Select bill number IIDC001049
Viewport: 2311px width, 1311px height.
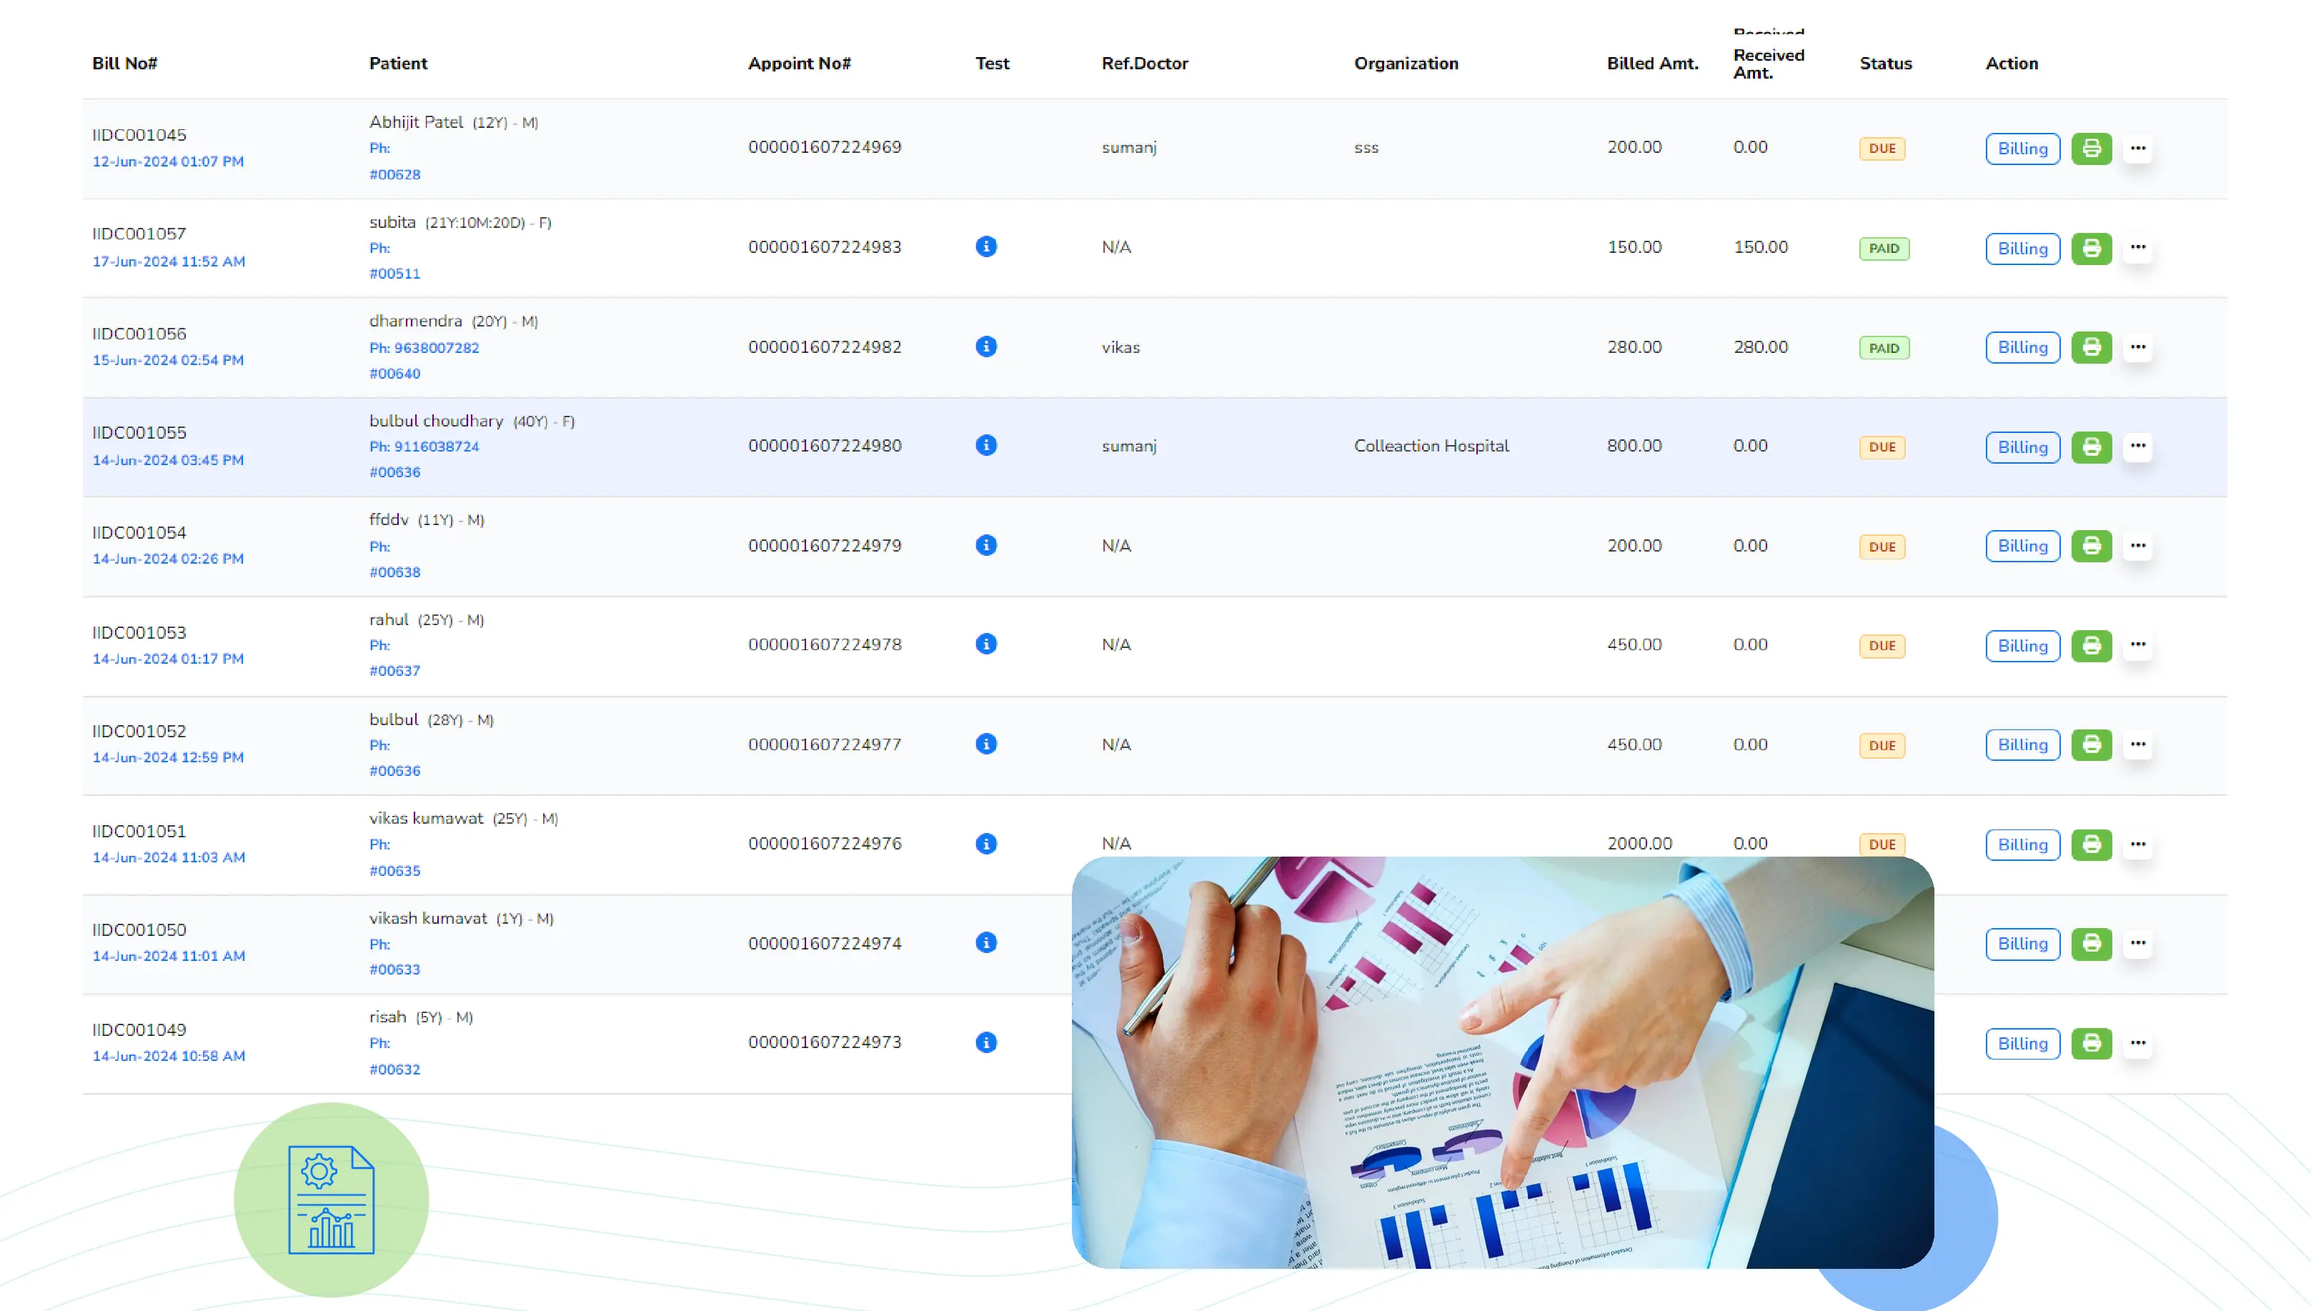point(139,1030)
